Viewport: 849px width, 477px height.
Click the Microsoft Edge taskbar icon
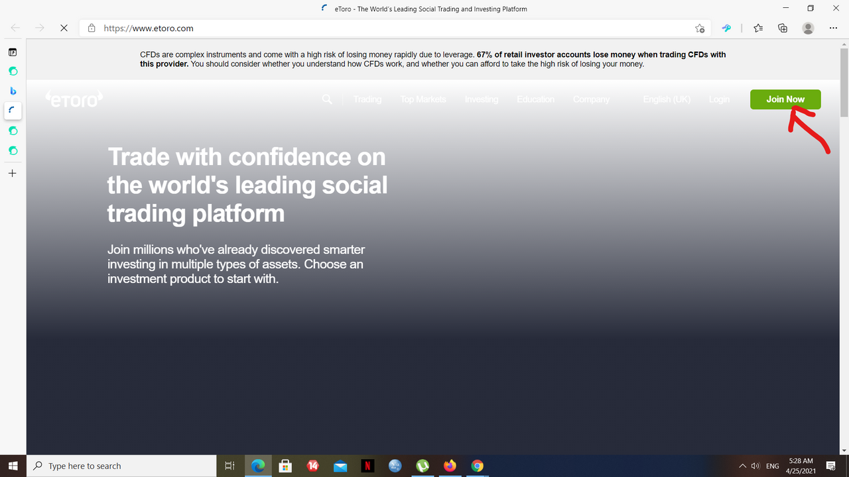(258, 466)
